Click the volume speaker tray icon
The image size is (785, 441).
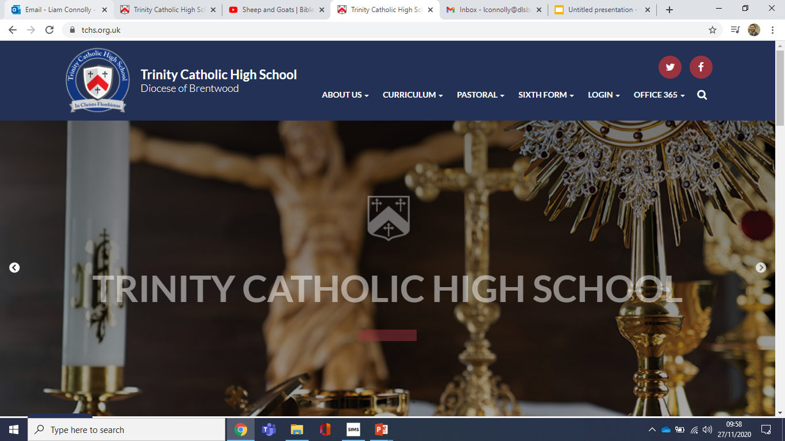(707, 430)
